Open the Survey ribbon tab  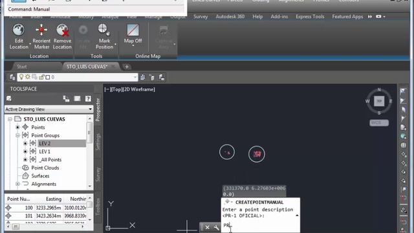(201, 17)
